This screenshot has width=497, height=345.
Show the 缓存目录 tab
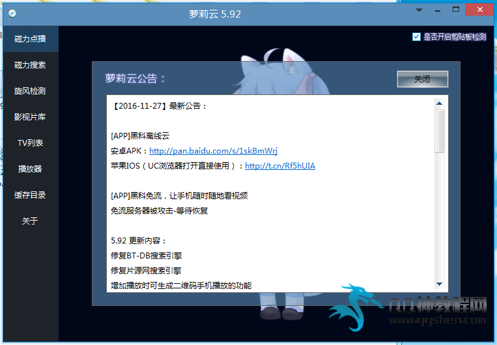[x=31, y=195]
